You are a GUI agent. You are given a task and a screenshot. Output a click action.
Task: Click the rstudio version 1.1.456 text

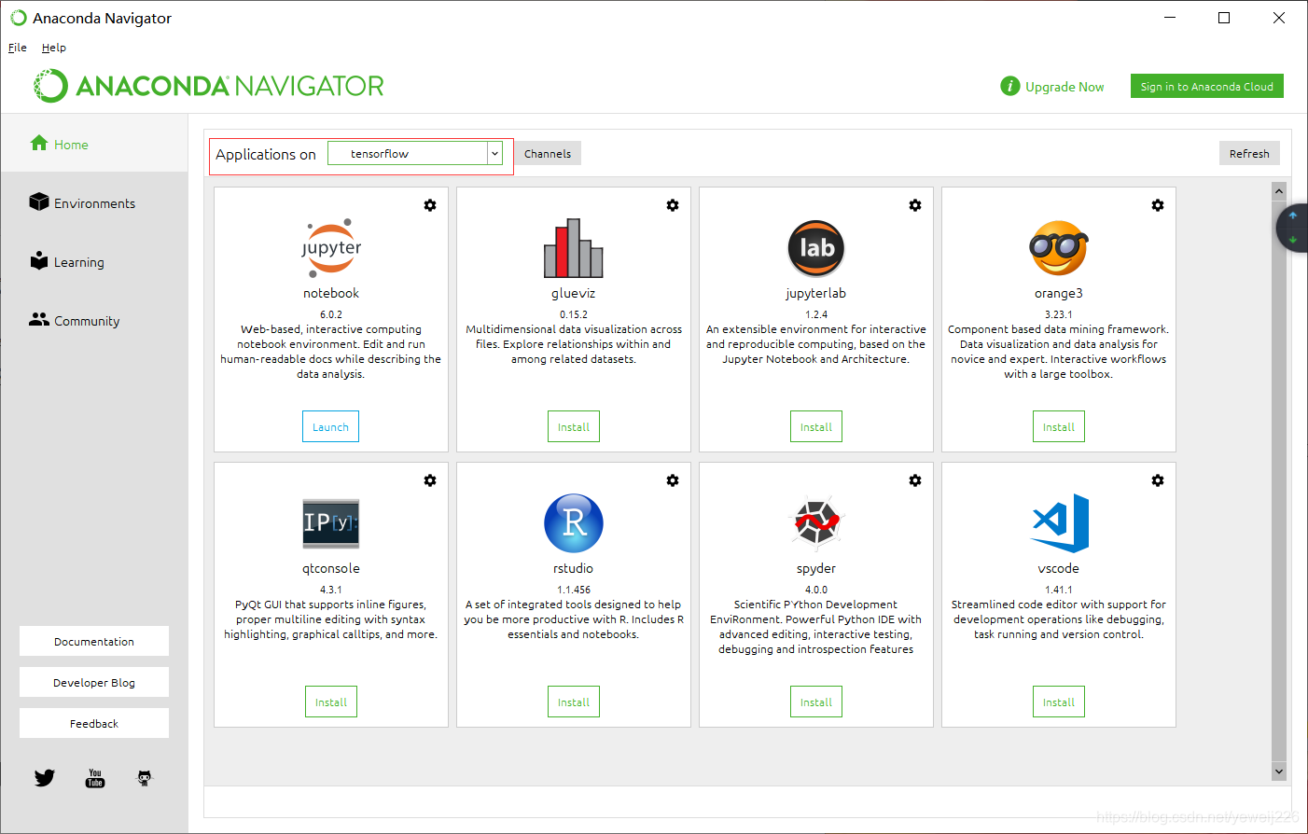pyautogui.click(x=574, y=590)
